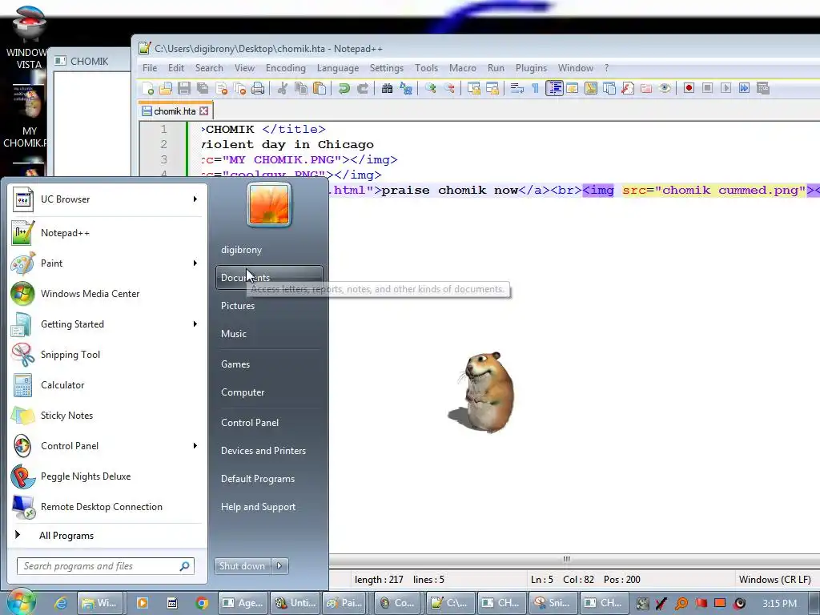
Task: Open Help and Support
Action: point(258,507)
